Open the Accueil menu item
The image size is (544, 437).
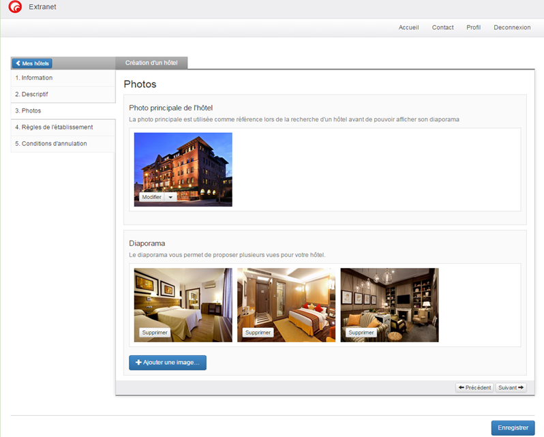point(408,27)
